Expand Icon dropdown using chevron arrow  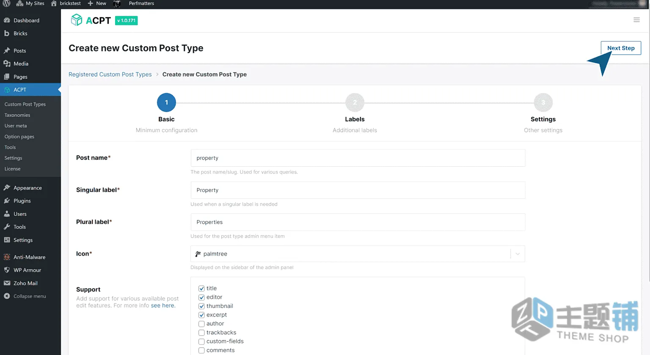point(518,254)
